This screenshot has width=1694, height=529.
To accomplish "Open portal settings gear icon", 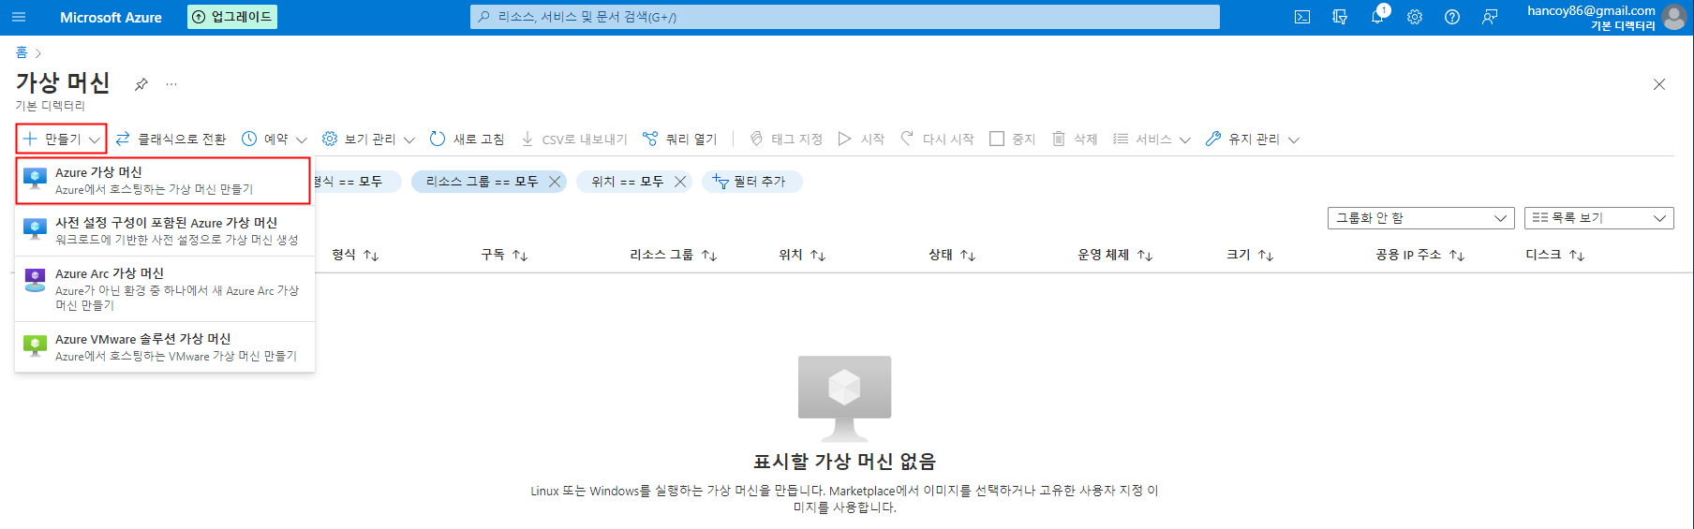I will point(1415,17).
